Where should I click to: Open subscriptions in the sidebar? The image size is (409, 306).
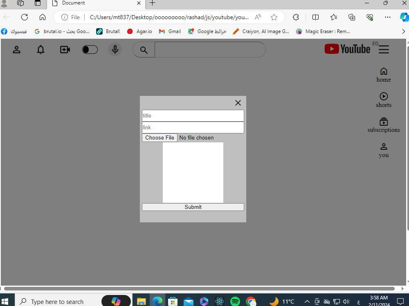(384, 125)
